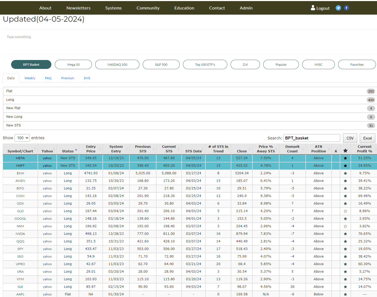
Task: Select the BPT Basket filter button
Action: tap(31, 65)
